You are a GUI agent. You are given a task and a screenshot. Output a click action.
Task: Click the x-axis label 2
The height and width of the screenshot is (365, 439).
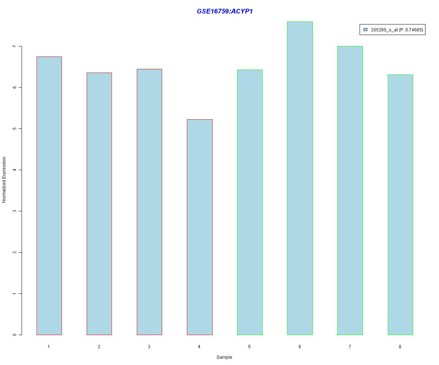click(x=99, y=346)
